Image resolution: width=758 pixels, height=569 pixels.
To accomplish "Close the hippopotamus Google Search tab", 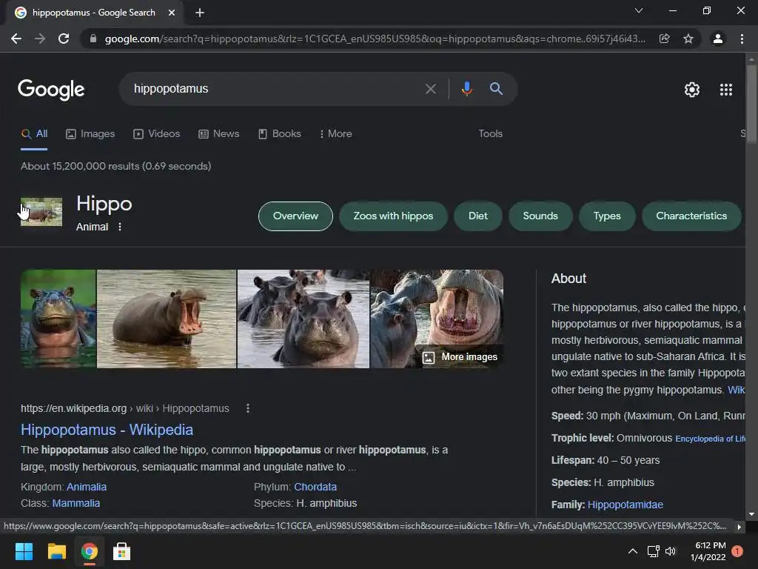I will coord(172,13).
